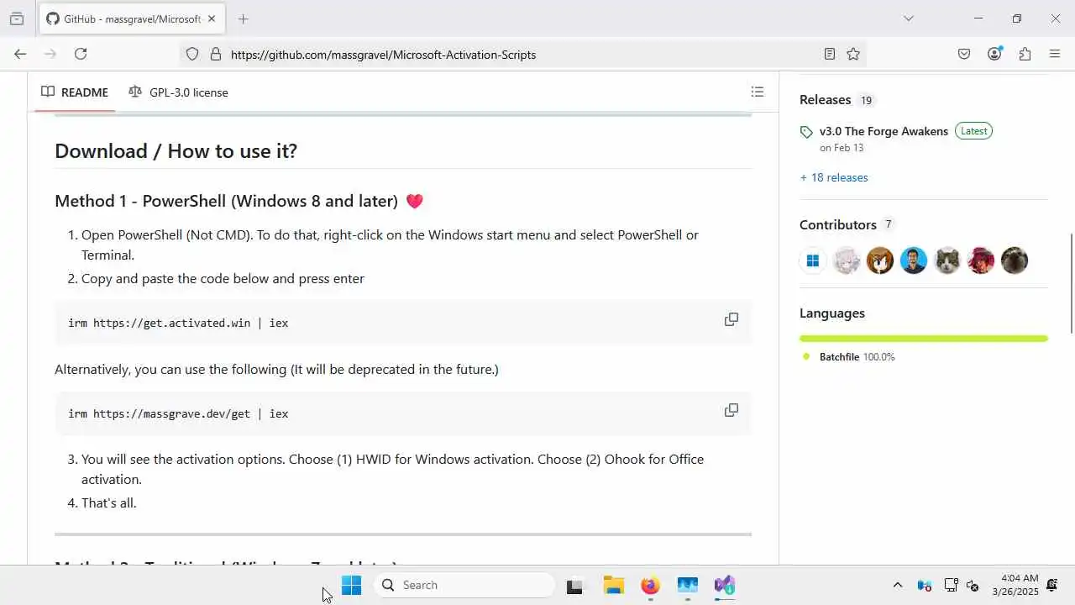Click the page vertical scrollbar thumb
The image size is (1075, 605).
point(1072,283)
